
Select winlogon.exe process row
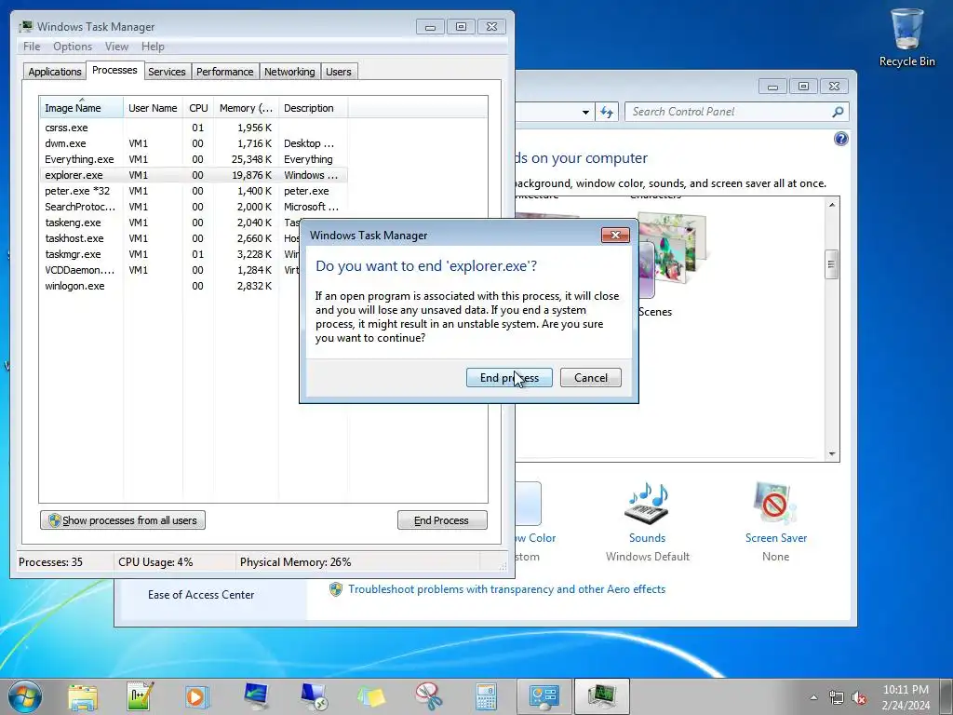pyautogui.click(x=170, y=286)
